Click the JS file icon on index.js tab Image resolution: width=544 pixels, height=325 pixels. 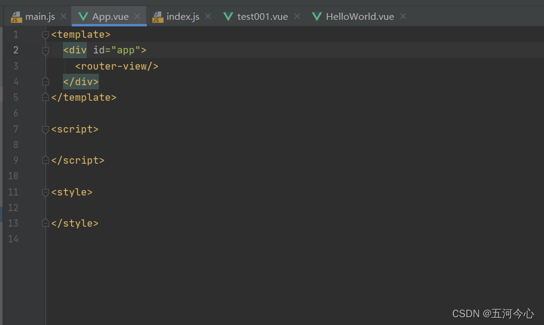pos(158,17)
